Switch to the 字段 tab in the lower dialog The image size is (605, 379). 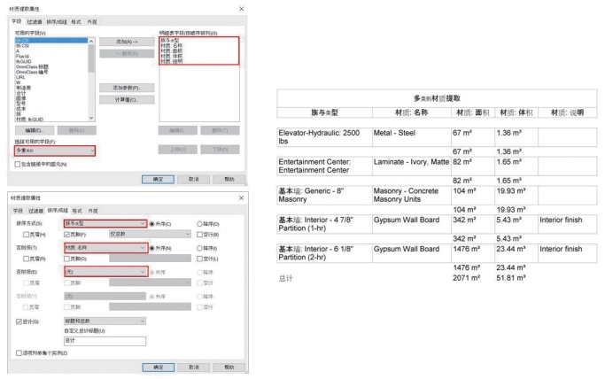18,211
